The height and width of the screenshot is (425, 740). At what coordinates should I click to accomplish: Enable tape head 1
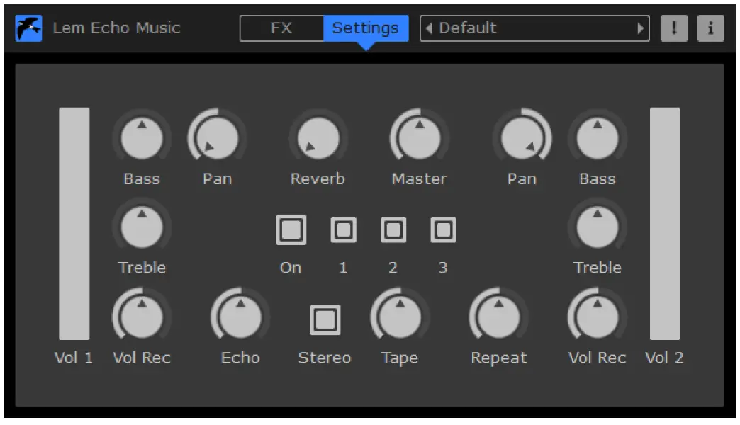[x=342, y=229]
